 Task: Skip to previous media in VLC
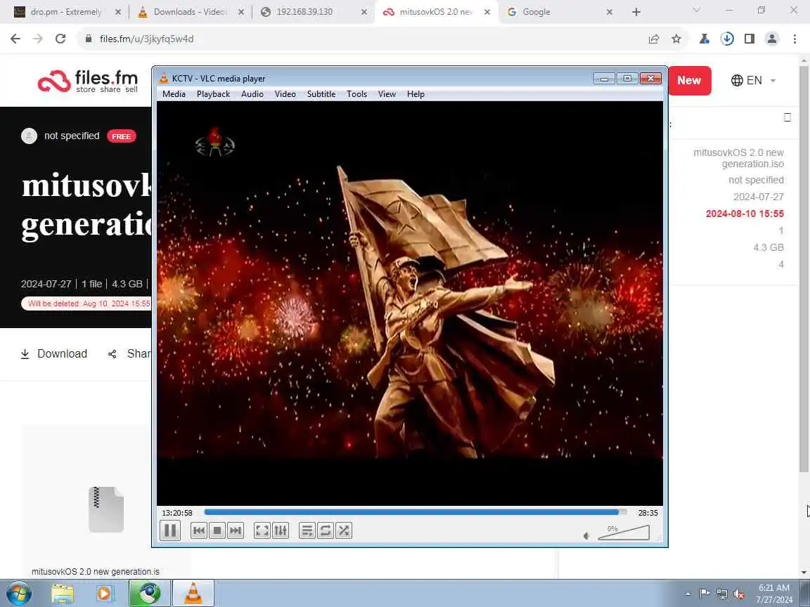pos(199,530)
